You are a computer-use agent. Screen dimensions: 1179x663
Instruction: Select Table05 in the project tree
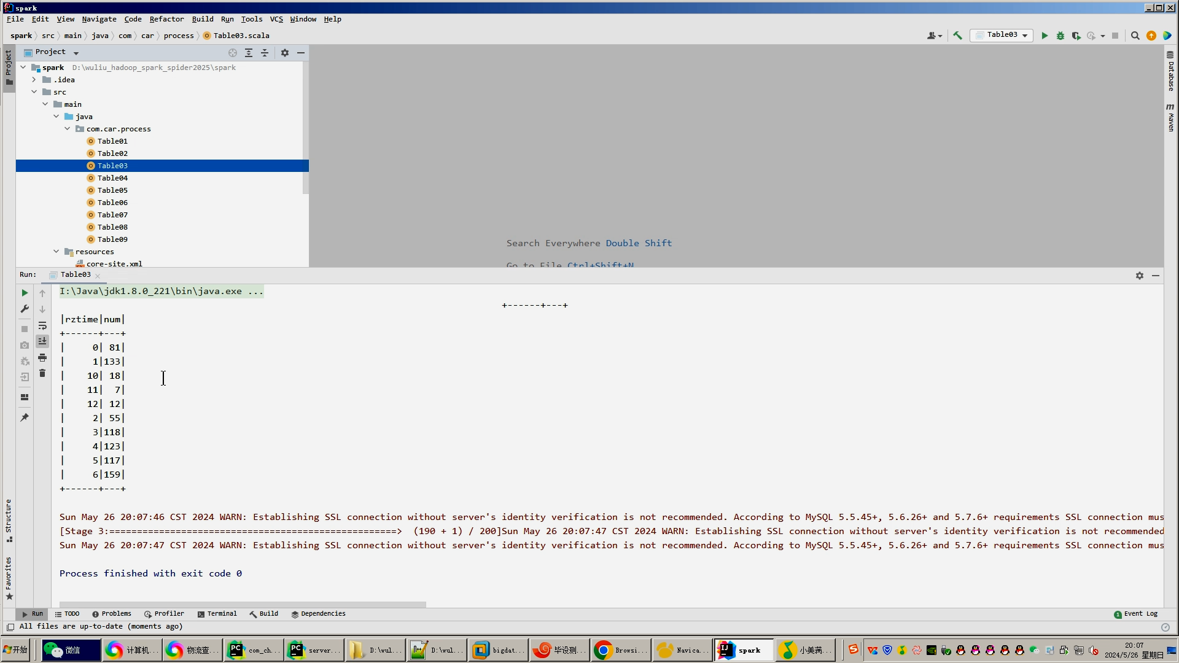click(x=112, y=190)
